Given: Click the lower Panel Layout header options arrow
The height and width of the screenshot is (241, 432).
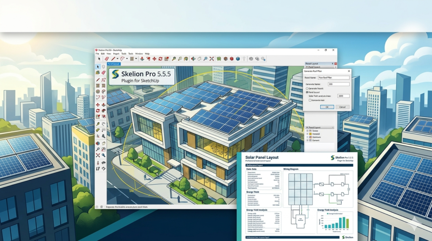Looking at the screenshot, I should (333, 127).
